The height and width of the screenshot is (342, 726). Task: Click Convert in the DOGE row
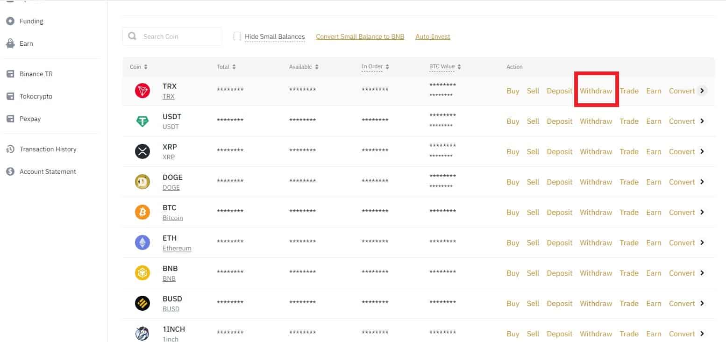click(682, 182)
